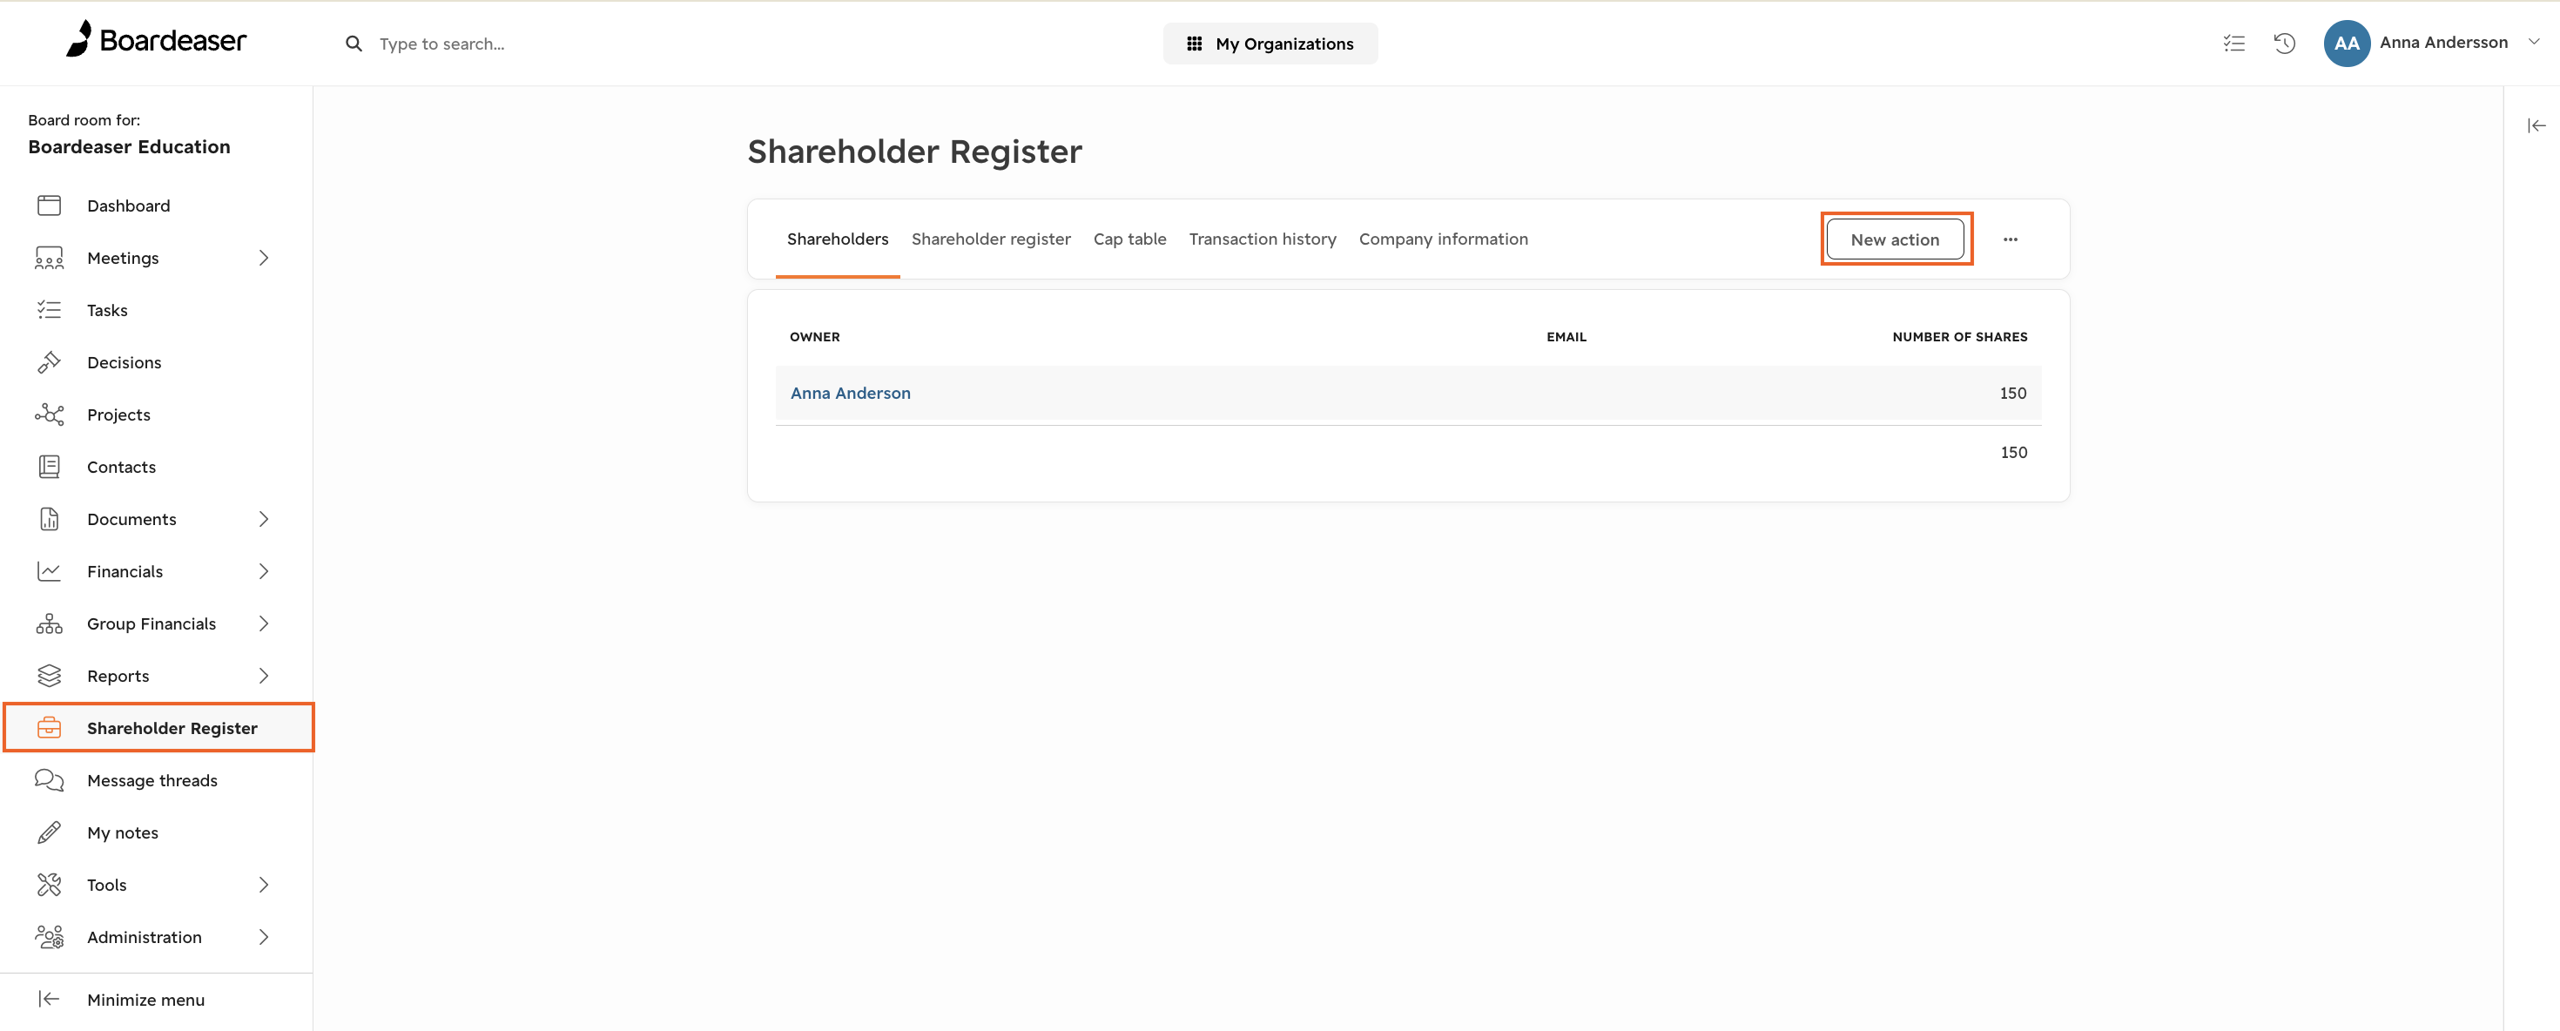Click the Meetings sidebar icon
2560x1031 pixels.
pos(49,258)
